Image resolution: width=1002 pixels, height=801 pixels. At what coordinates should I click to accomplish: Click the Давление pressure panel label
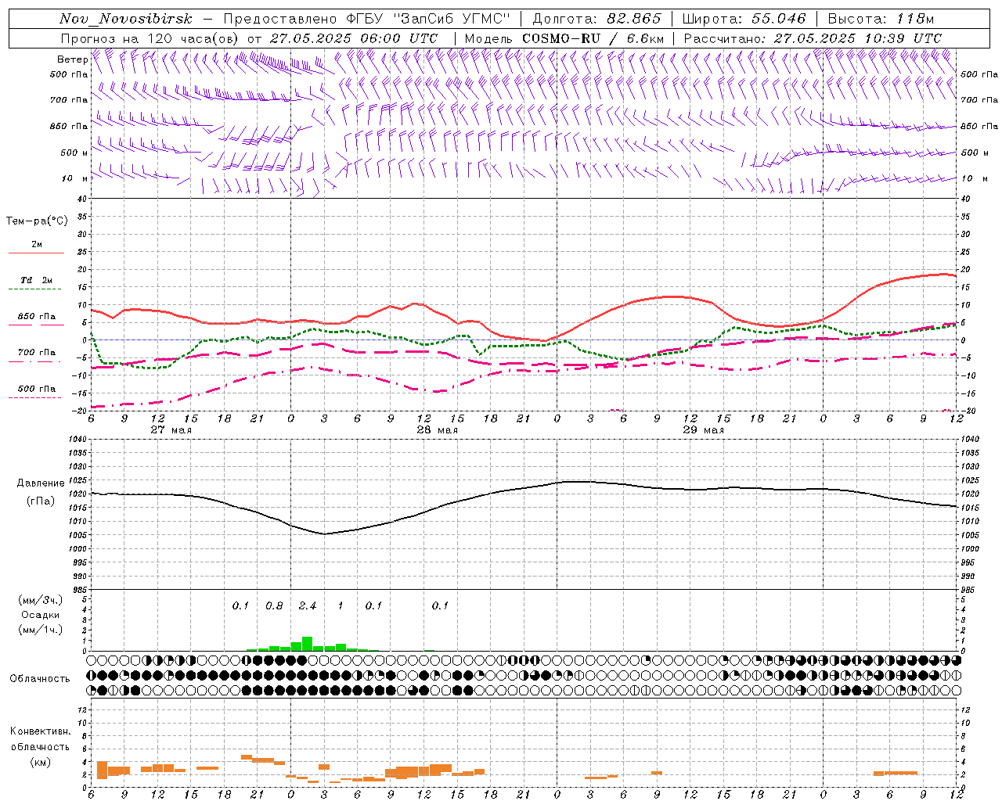point(41,483)
